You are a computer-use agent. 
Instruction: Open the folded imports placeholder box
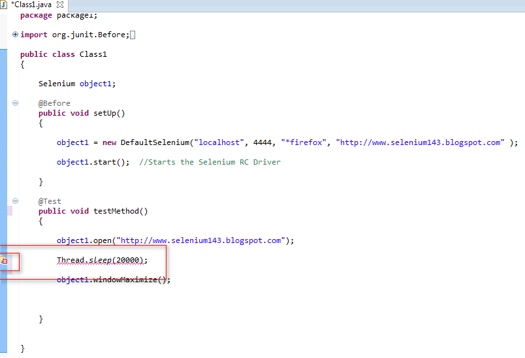(x=133, y=35)
